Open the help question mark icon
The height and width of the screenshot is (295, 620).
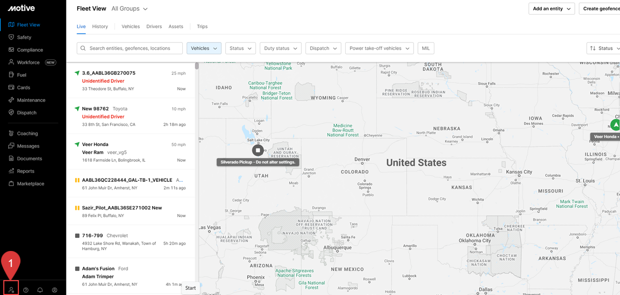click(26, 290)
